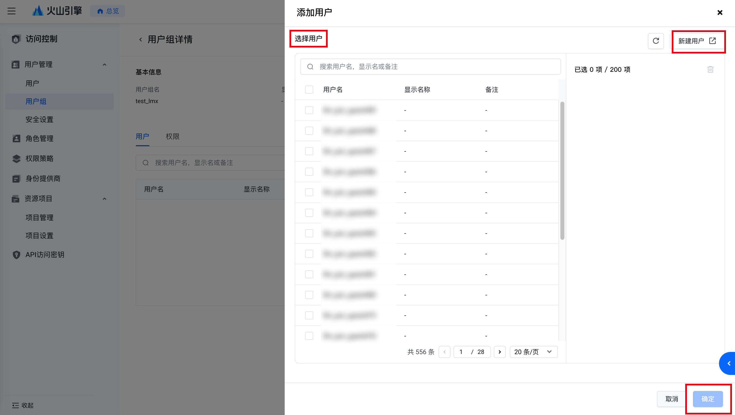The image size is (735, 415).
Task: Select 用户组 in the sidebar
Action: pos(59,101)
